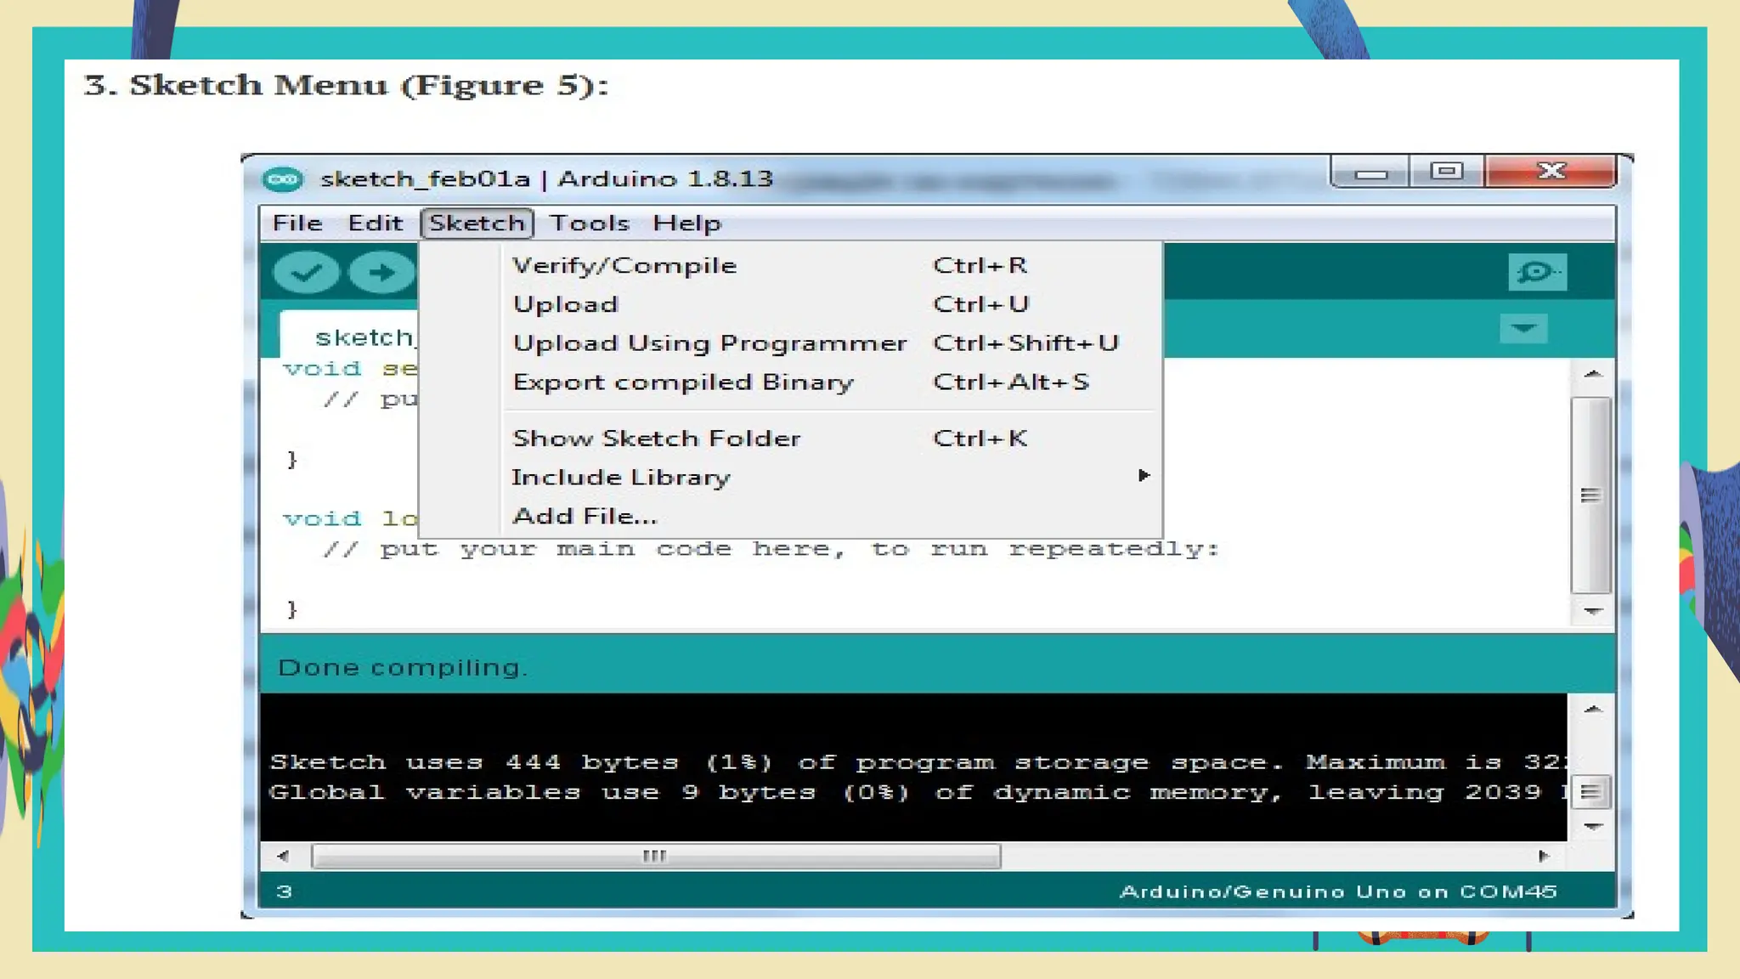1740x979 pixels.
Task: Click editor scrollbar down arrow
Action: click(1593, 611)
